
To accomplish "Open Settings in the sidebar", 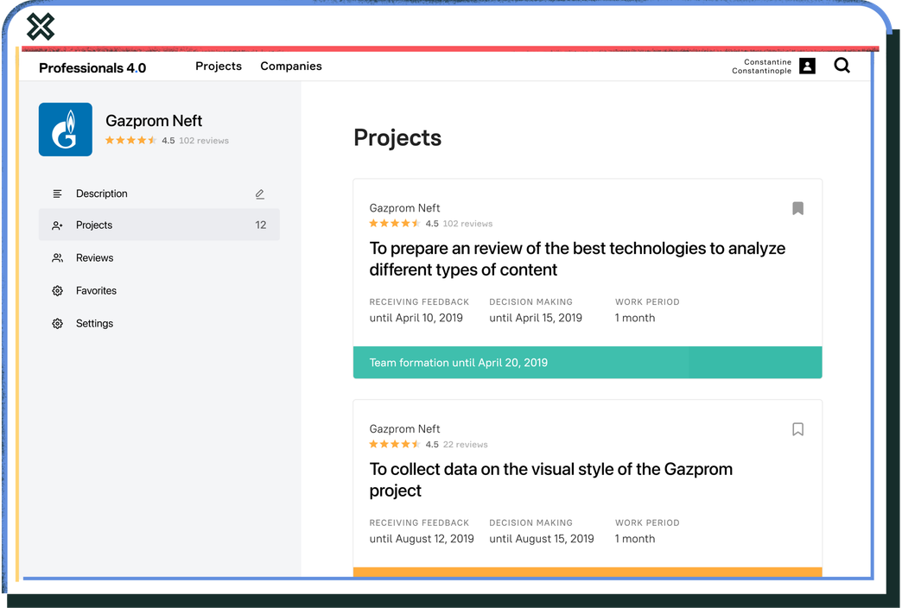I will pos(94,323).
